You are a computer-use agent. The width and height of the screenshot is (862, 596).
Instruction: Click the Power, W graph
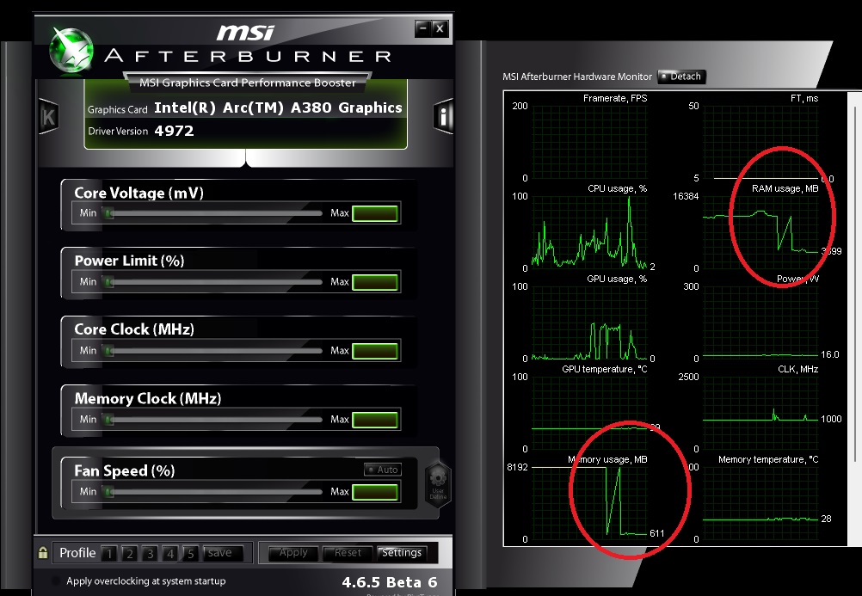click(760, 323)
